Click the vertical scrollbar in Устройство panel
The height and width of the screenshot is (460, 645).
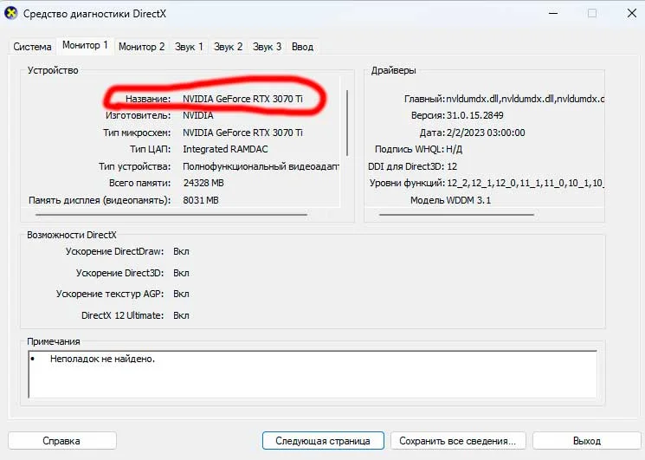coord(347,121)
